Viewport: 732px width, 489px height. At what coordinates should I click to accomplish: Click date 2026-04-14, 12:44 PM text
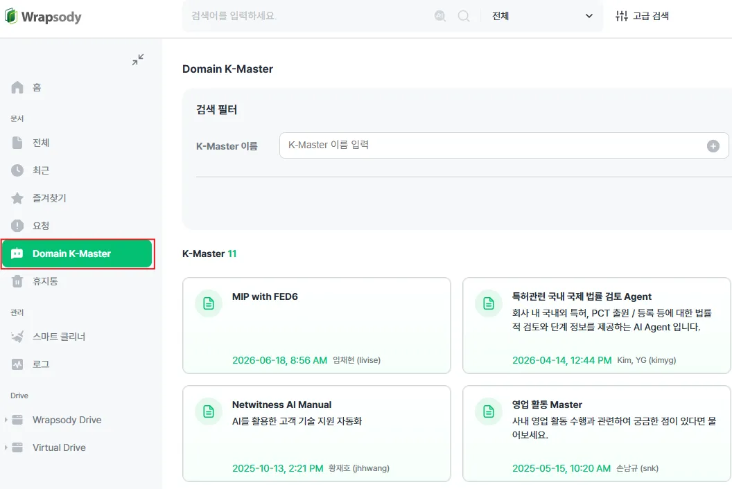[x=562, y=360]
